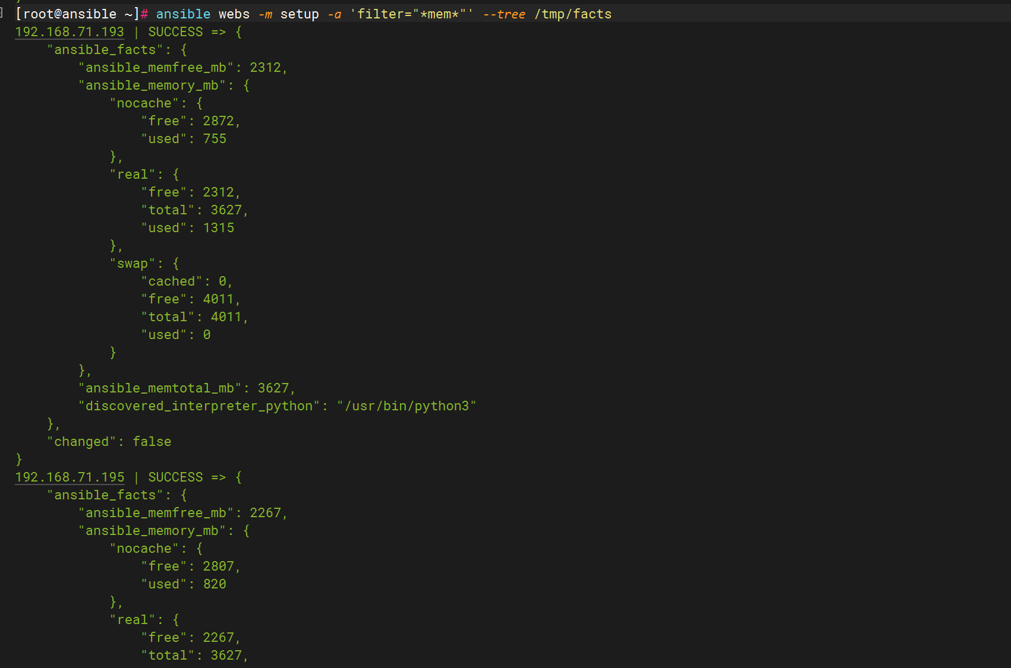This screenshot has height=668, width=1011.
Task: Click the last visible "total": 3627 line
Action: point(194,656)
